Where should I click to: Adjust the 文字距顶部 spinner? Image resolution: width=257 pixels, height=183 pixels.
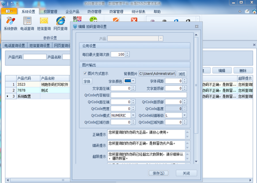point(185,88)
